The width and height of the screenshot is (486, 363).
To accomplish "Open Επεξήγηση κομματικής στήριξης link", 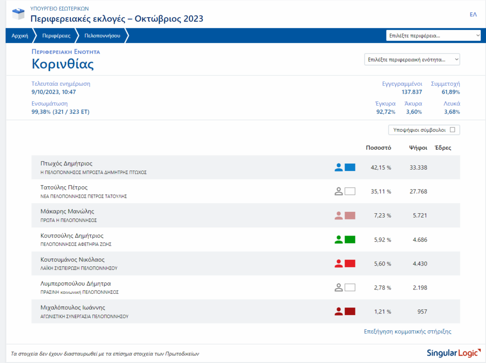I will click(407, 332).
